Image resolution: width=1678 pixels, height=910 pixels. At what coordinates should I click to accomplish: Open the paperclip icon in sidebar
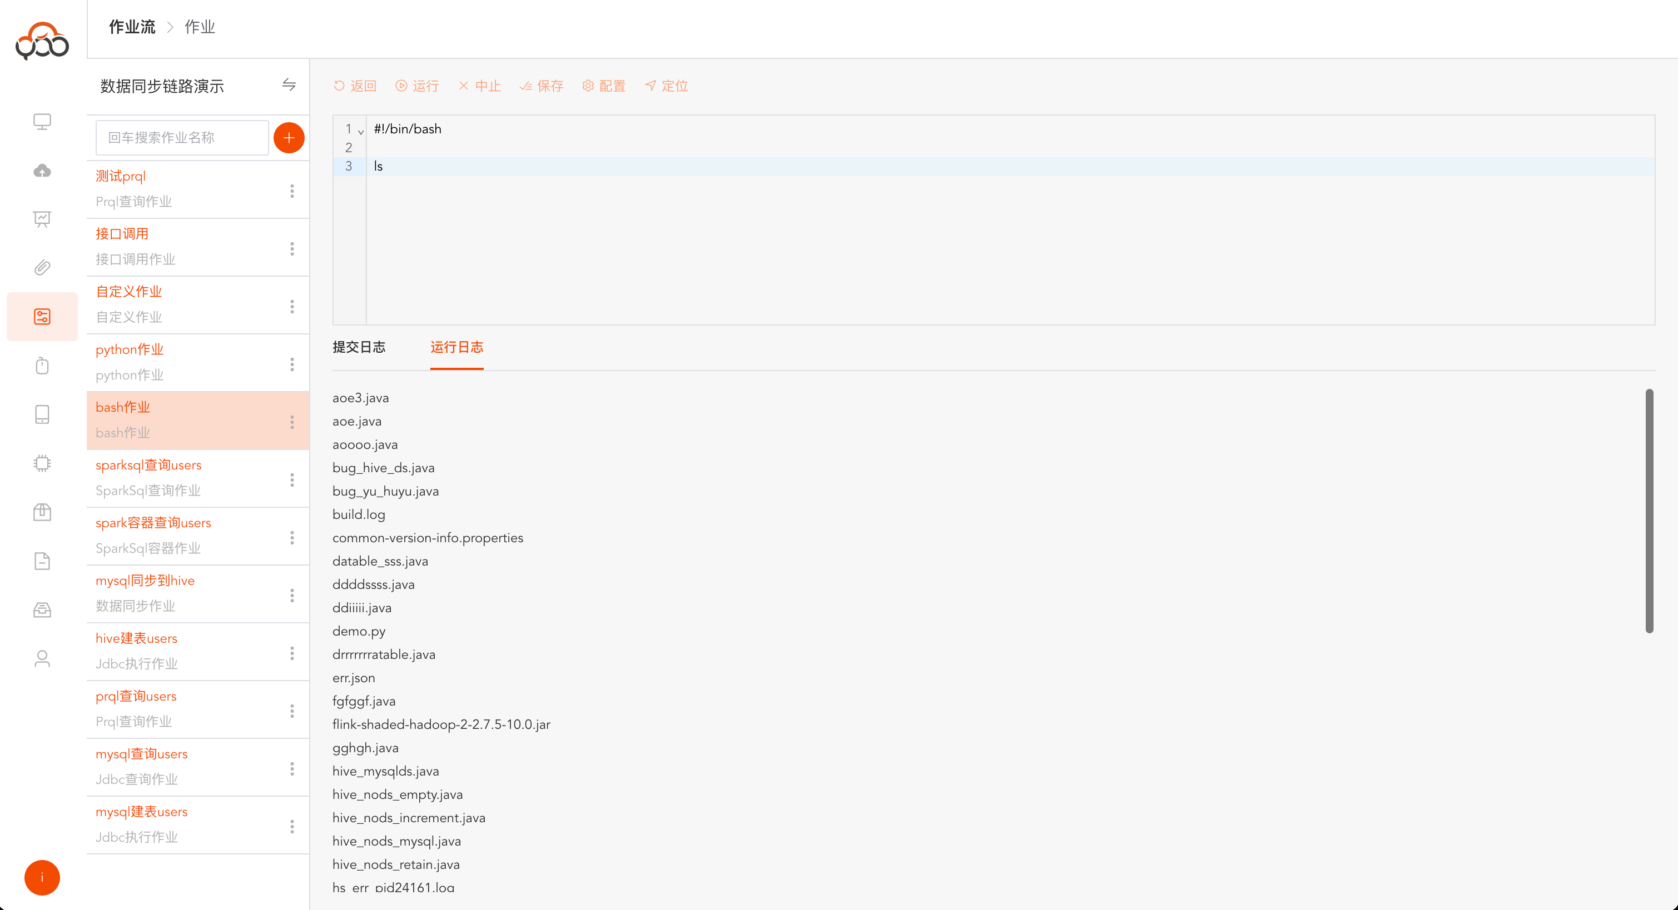click(42, 268)
